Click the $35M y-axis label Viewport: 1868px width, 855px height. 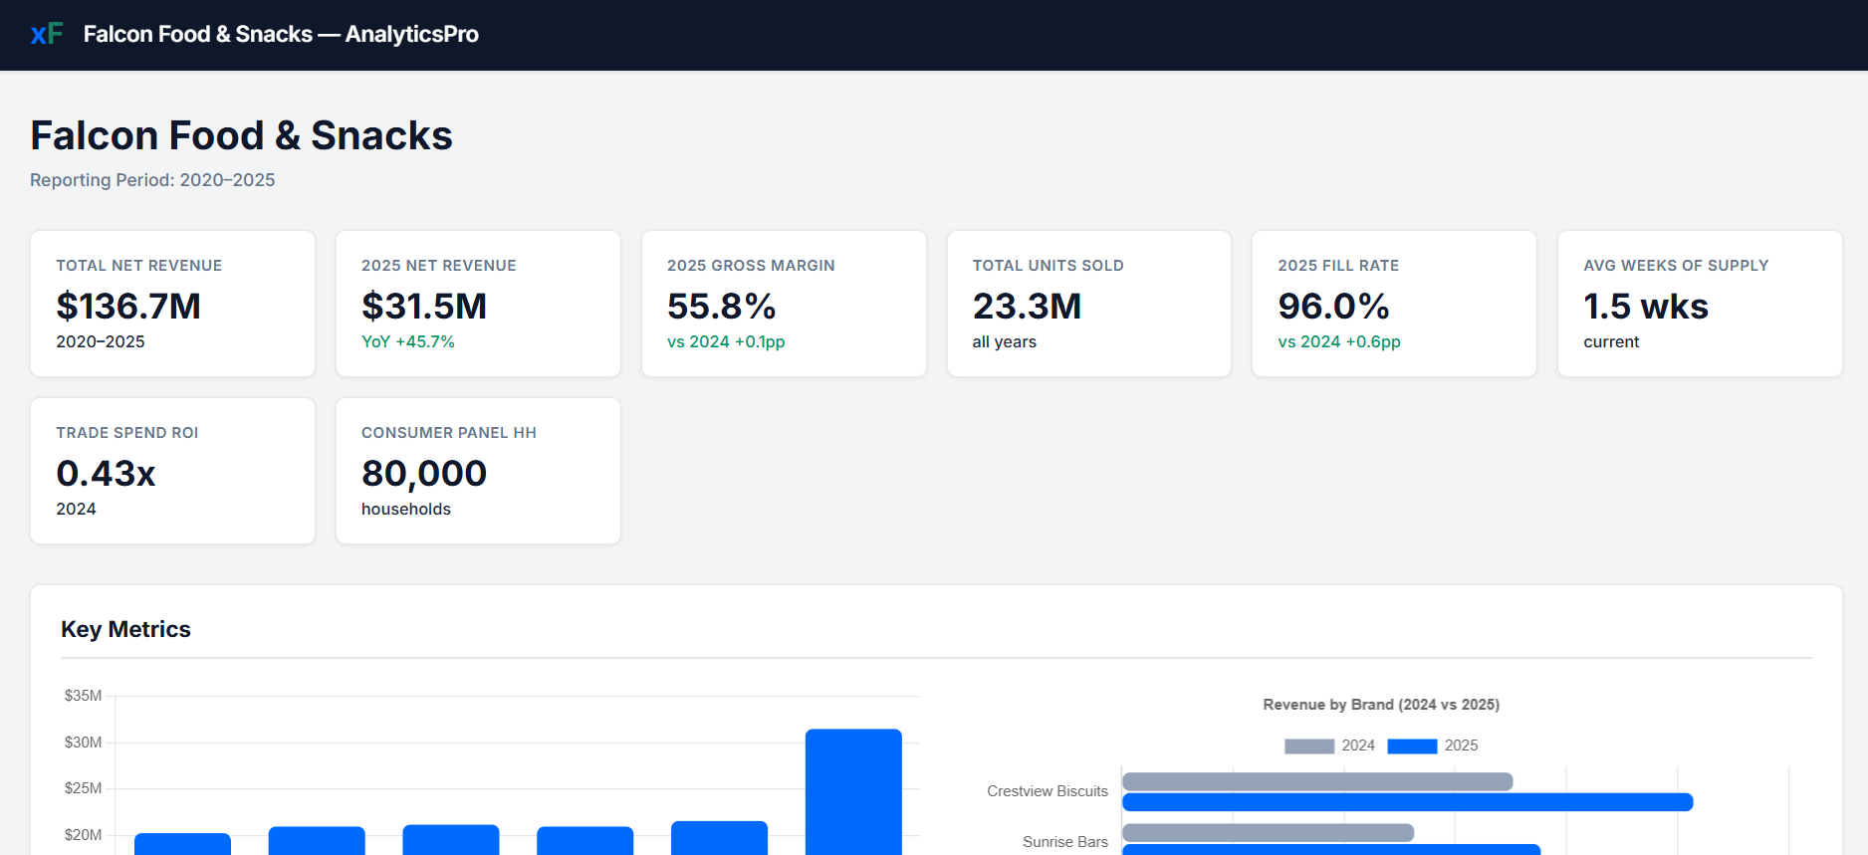[83, 696]
